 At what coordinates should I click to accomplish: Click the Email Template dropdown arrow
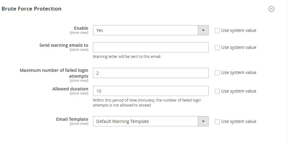point(203,121)
